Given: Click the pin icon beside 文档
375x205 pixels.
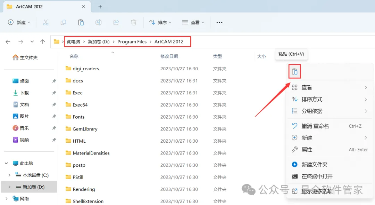Looking at the screenshot, I should point(54,104).
